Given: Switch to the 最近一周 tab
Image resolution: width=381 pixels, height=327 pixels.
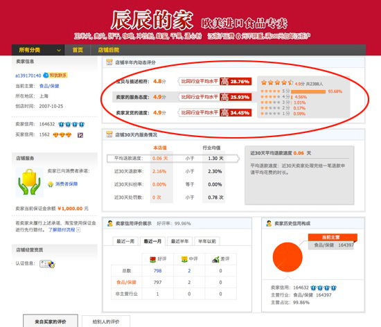Looking at the screenshot, I should [125, 241].
